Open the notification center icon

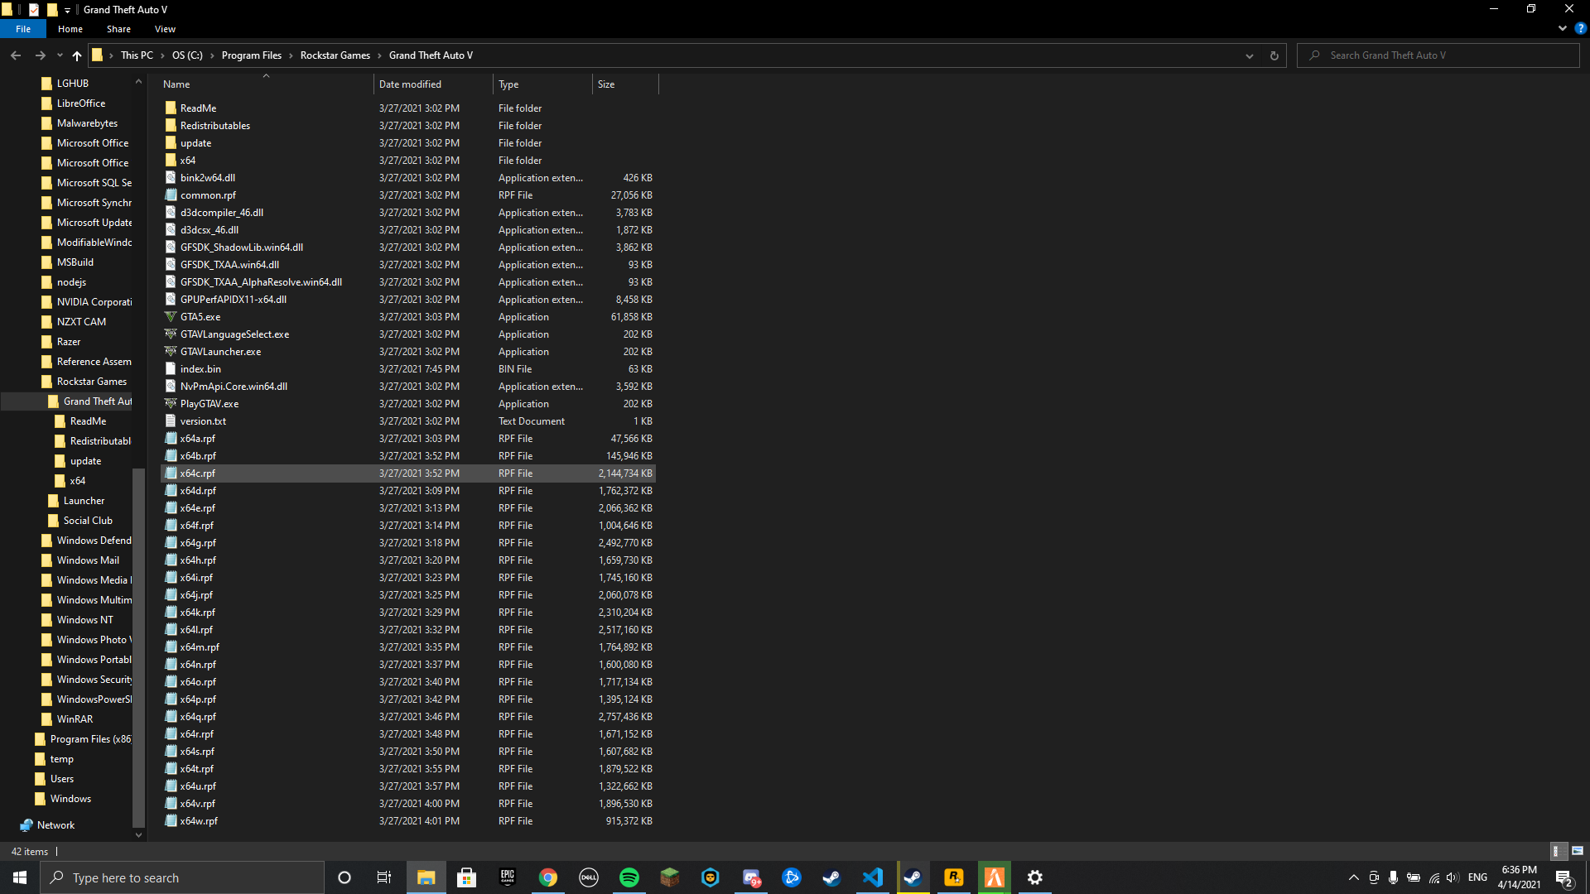(1563, 878)
